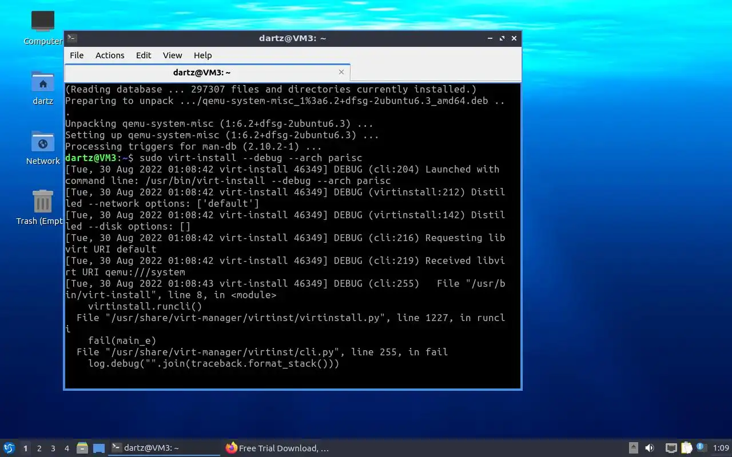Open the View menu
The width and height of the screenshot is (732, 457).
point(172,55)
